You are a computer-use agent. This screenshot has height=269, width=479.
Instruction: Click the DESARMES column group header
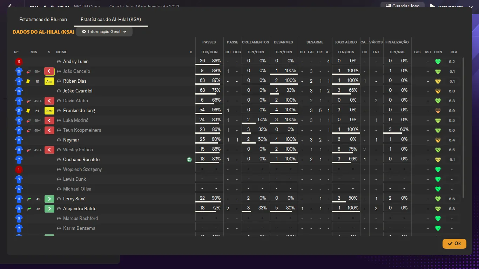283,42
